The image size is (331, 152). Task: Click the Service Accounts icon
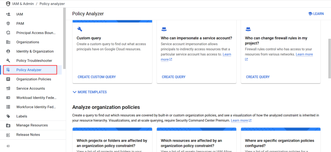pyautogui.click(x=8, y=88)
